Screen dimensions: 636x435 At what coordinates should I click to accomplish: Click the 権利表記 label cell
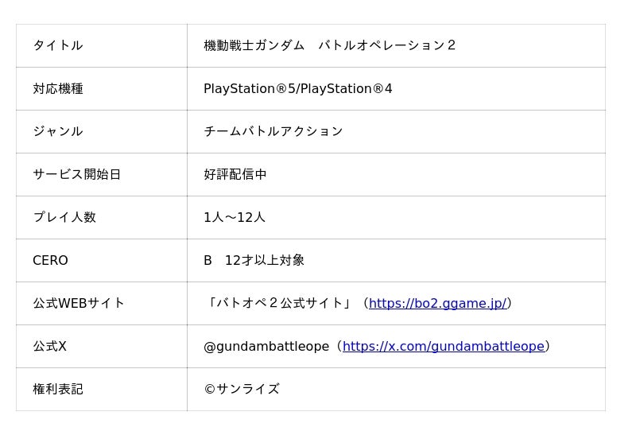point(58,389)
